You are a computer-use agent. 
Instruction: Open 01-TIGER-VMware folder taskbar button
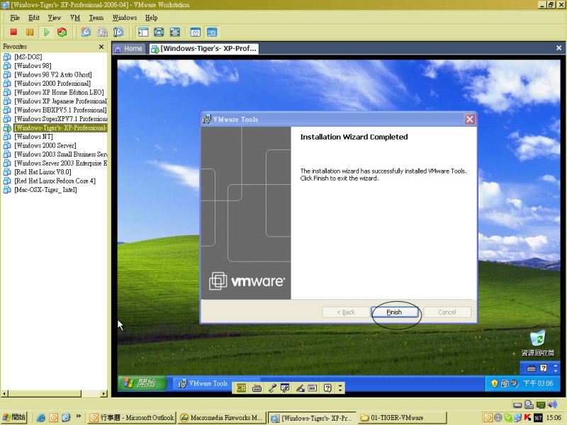point(402,418)
